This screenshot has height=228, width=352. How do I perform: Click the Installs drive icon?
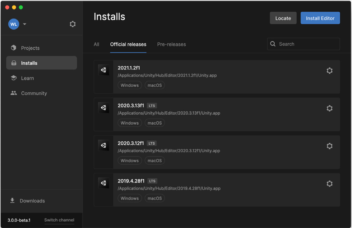pyautogui.click(x=14, y=63)
